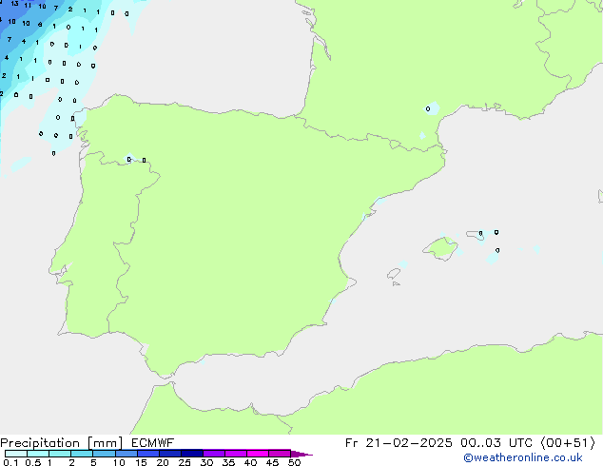This screenshot has width=603, height=466.
Task: Select the 45 to 50 mm legend swatch
Action: coord(280,454)
